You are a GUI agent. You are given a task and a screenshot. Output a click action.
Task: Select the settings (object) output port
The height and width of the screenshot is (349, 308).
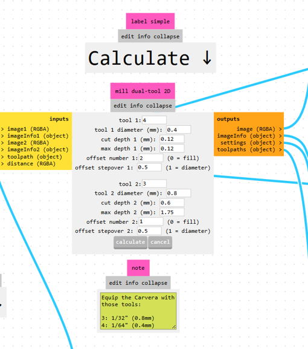click(251, 143)
